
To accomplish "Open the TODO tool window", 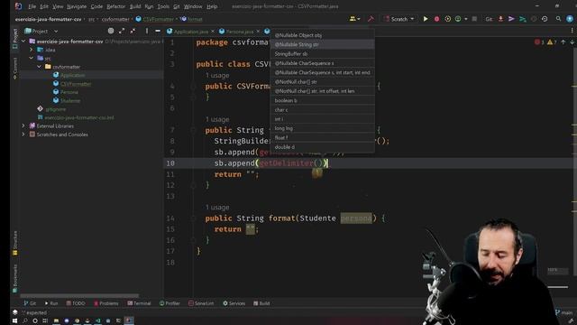I will [x=76, y=303].
